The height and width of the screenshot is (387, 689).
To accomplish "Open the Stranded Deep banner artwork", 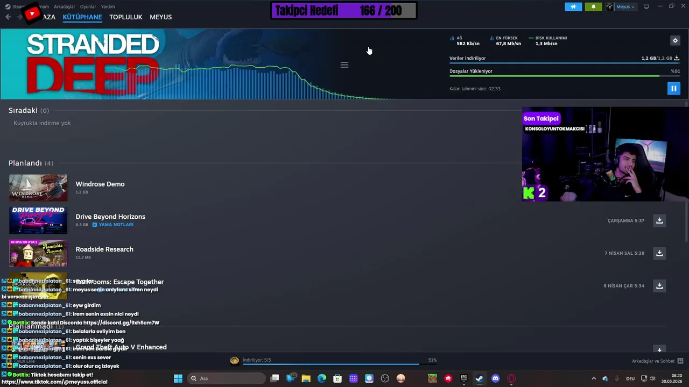I will [93, 64].
